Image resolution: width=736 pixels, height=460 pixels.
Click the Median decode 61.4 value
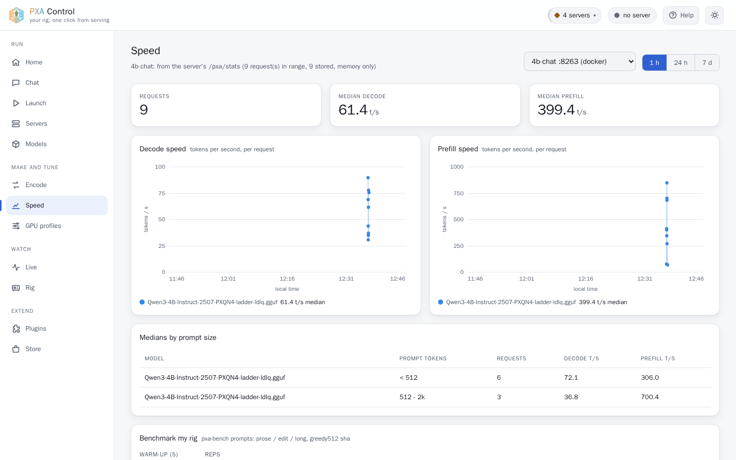click(x=353, y=110)
